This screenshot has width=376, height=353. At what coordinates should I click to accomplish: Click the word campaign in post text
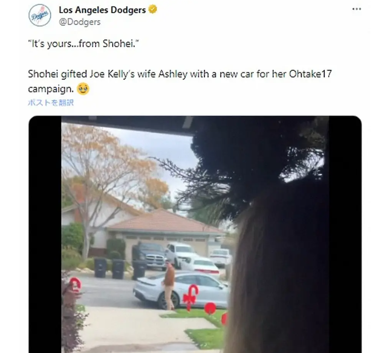[51, 89]
